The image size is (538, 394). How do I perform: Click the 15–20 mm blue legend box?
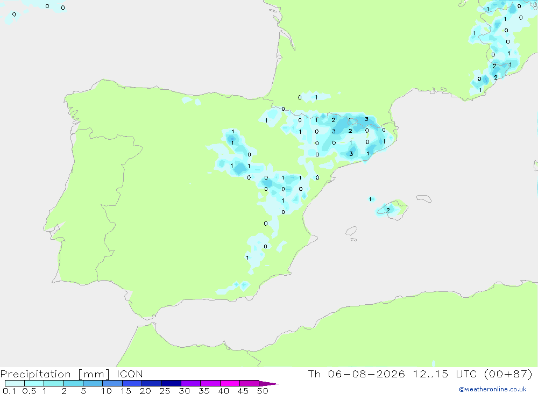(x=132, y=383)
